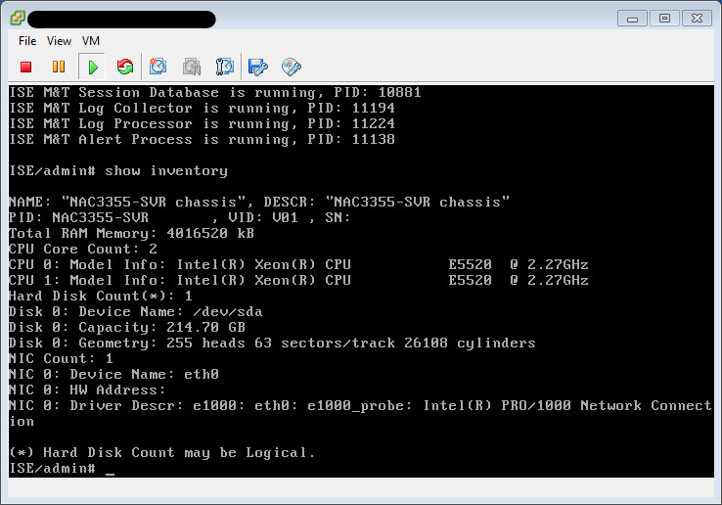
Task: Click the 'NIC 0: HW Address:' line
Action: pos(87,390)
